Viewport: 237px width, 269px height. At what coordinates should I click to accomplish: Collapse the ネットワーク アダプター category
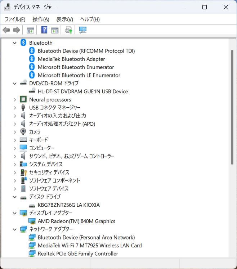(x=15, y=229)
